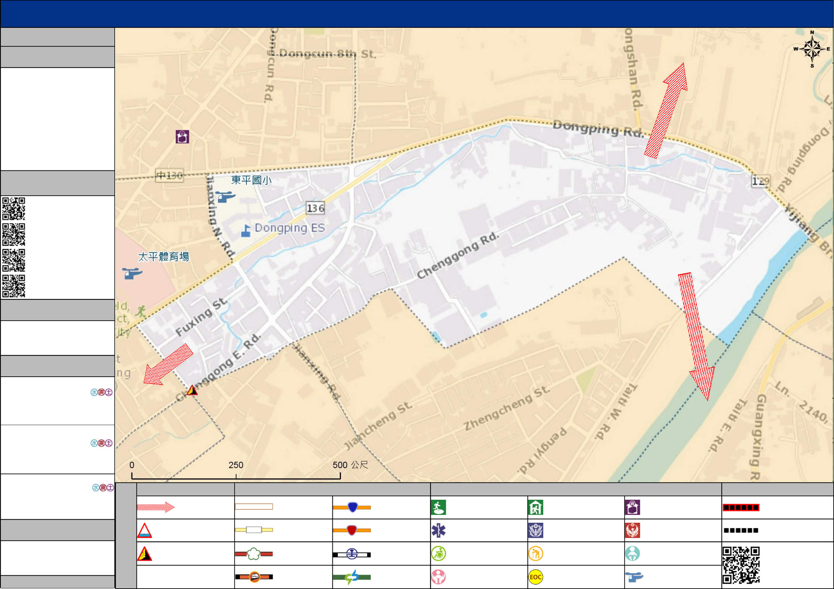Click the Dongcun 8th St. label
834x589 pixels.
point(327,54)
